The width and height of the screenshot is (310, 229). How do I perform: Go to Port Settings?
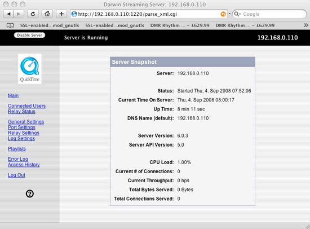point(21,127)
